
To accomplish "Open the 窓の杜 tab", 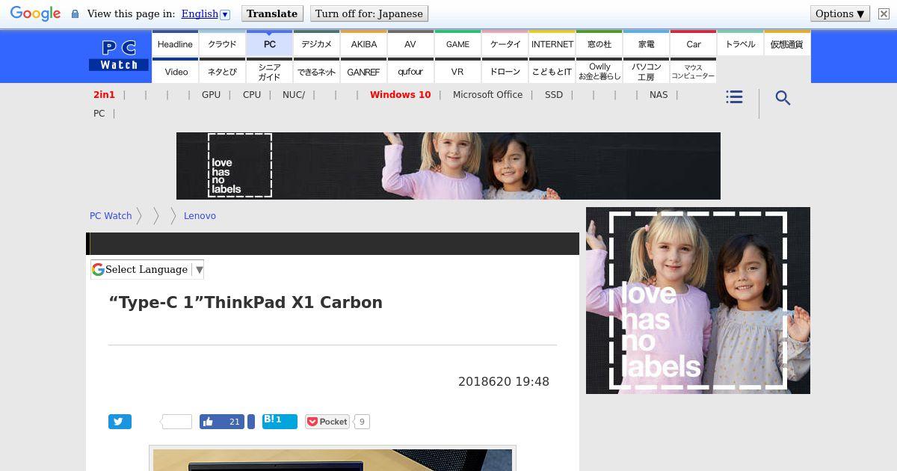I will pos(599,43).
